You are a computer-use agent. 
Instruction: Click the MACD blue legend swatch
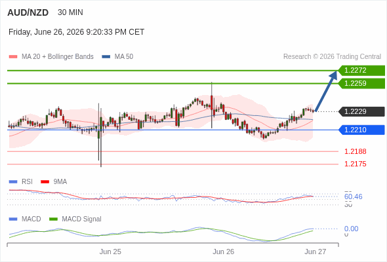[13, 219]
